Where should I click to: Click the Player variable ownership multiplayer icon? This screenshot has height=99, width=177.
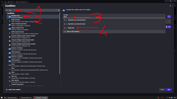(x=9, y=25)
